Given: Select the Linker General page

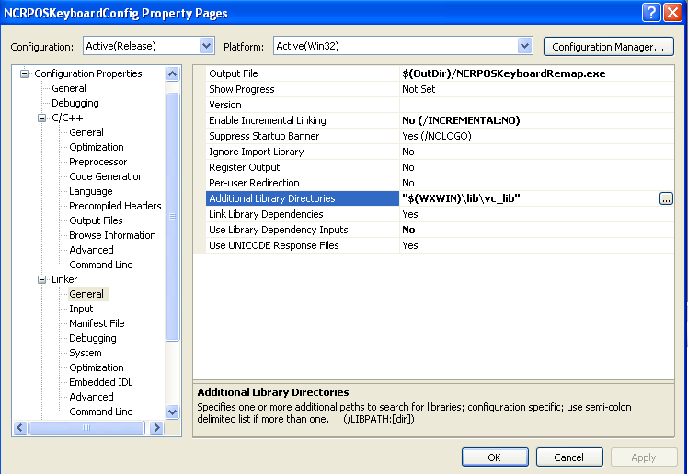Looking at the screenshot, I should [86, 294].
